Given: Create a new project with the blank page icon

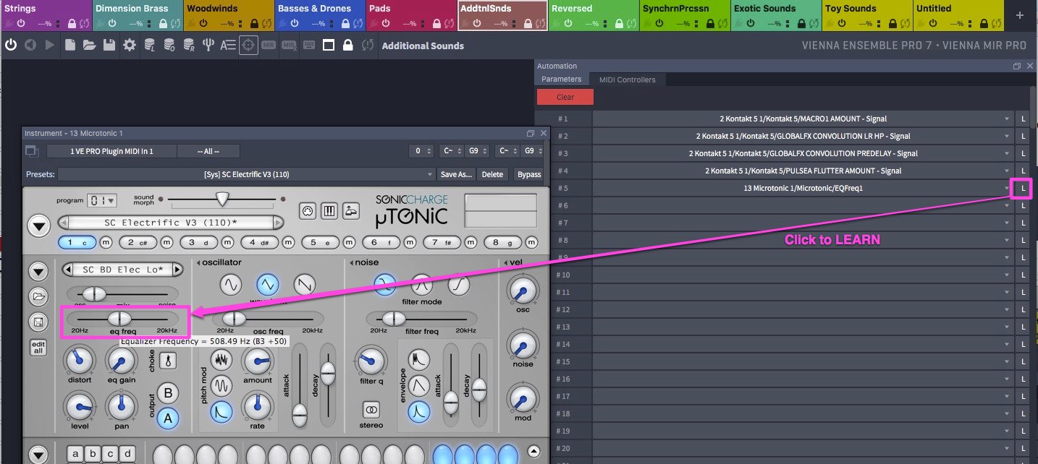Looking at the screenshot, I should pyautogui.click(x=69, y=45).
